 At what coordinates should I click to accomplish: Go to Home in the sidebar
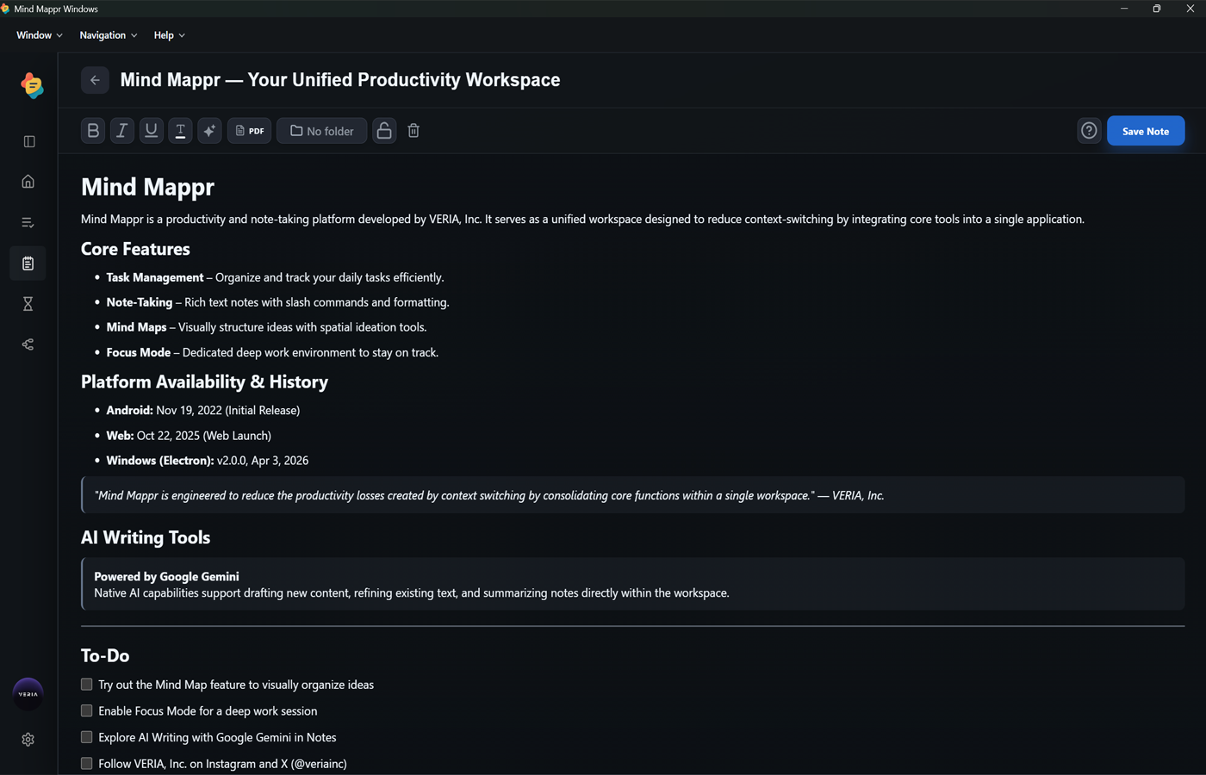[28, 182]
